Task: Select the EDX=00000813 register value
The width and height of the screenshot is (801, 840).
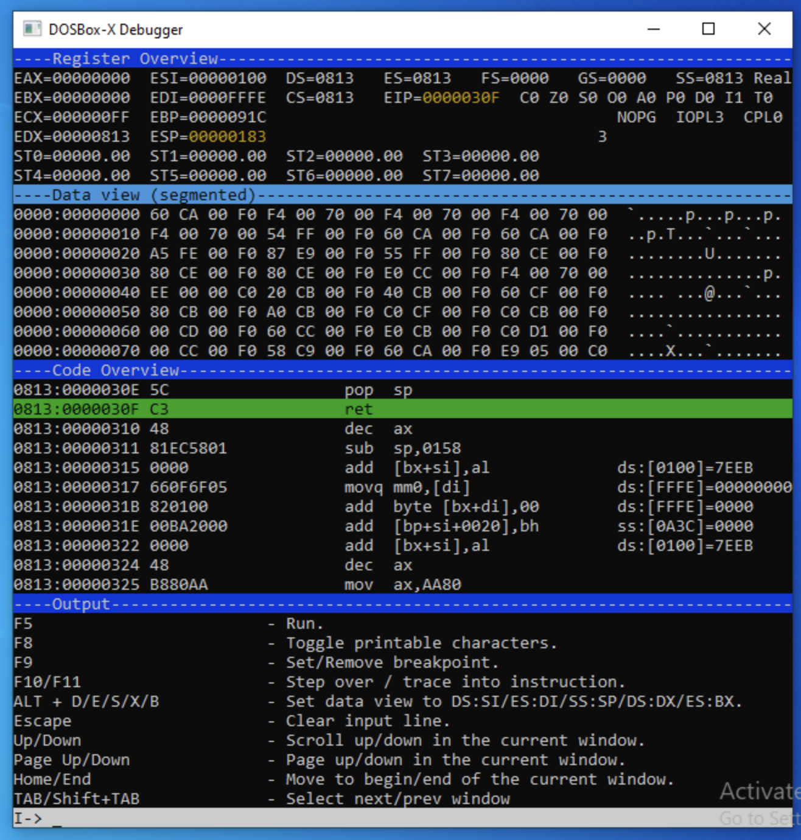Action: [72, 136]
